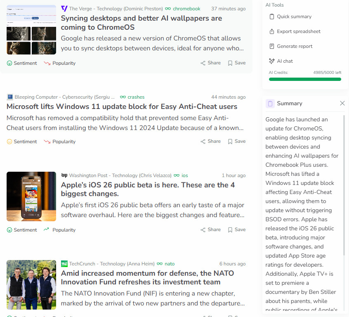Click the AI Credits progress bar
The width and height of the screenshot is (349, 317).
click(305, 79)
